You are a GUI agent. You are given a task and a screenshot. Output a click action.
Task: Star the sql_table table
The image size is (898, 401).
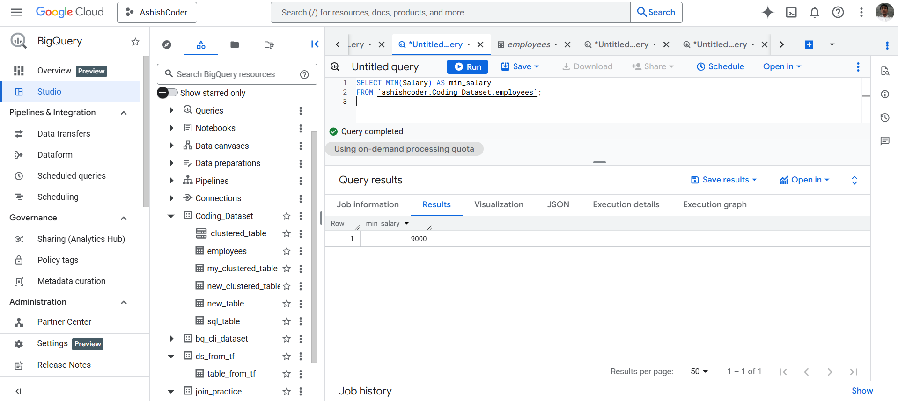click(x=287, y=321)
